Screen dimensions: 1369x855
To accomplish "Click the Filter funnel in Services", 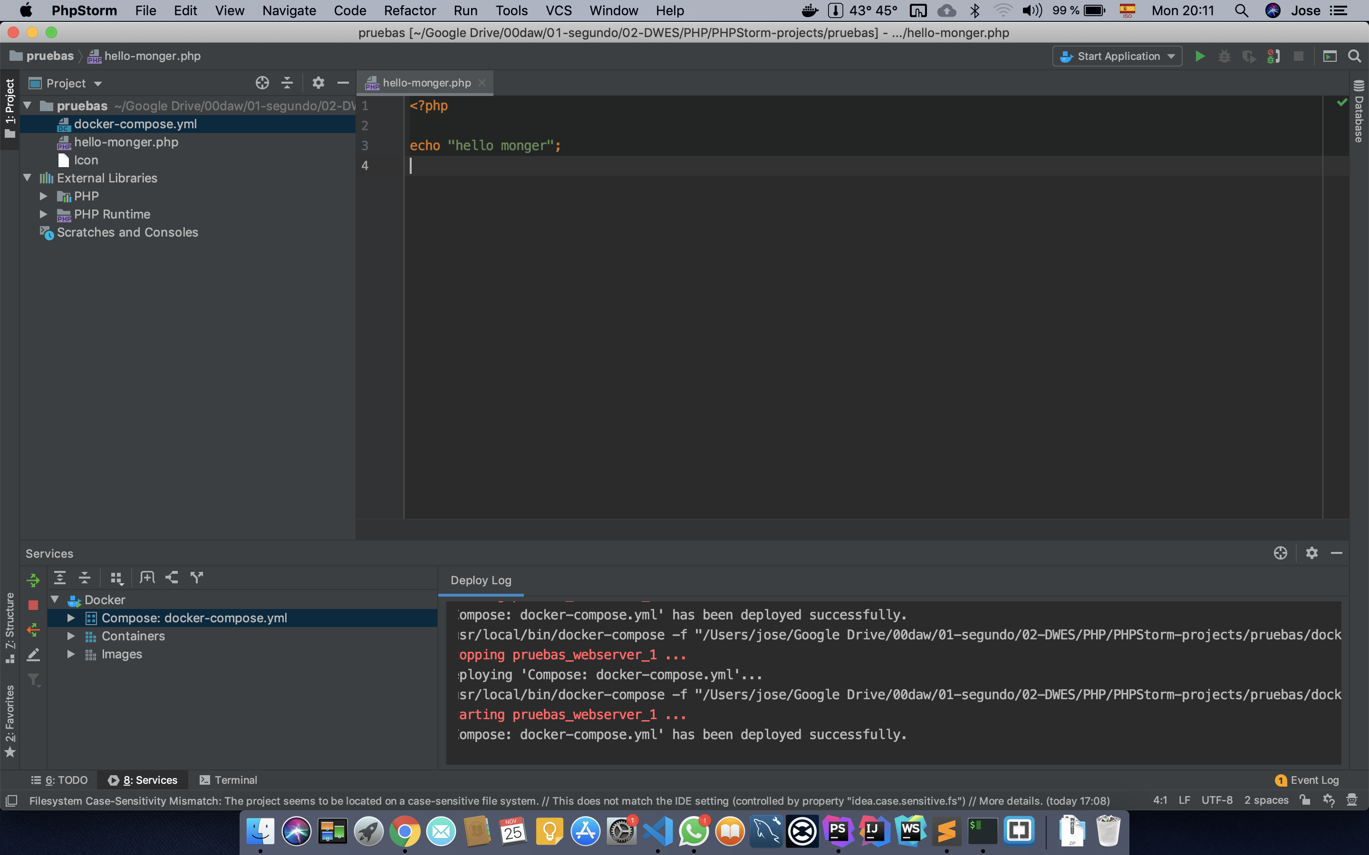I will tap(33, 679).
